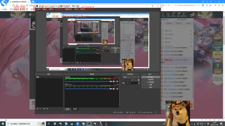The height and width of the screenshot is (126, 225).
Task: Open the OBS Help menu
Action: [83, 9]
